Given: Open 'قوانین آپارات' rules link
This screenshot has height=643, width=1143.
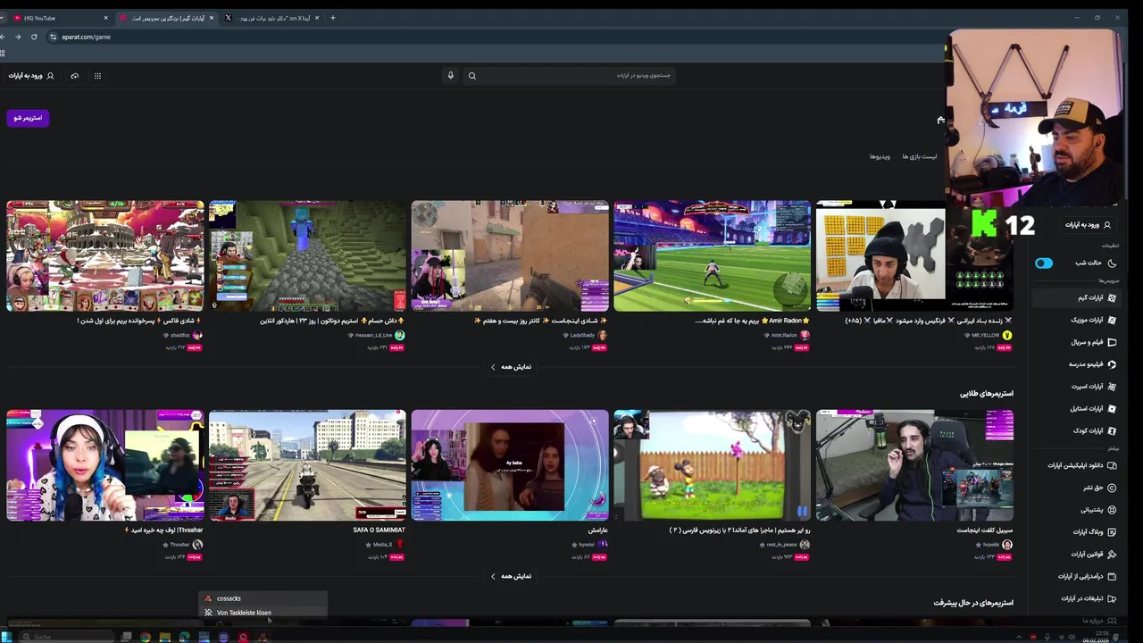Looking at the screenshot, I should tap(1075, 555).
